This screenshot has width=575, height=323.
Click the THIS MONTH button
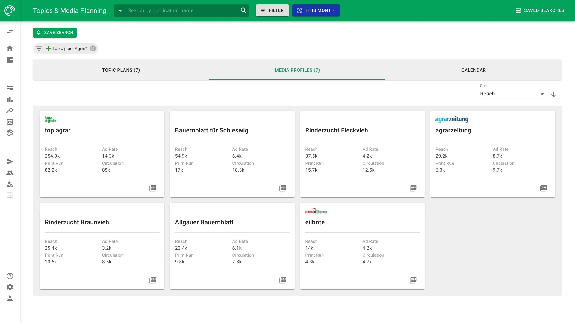coord(316,10)
